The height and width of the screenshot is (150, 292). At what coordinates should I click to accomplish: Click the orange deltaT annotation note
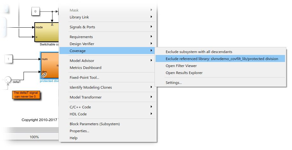pyautogui.click(x=27, y=94)
